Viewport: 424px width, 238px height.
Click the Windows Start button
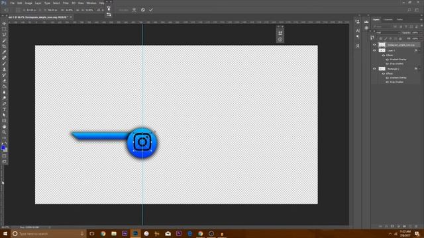[5, 233]
